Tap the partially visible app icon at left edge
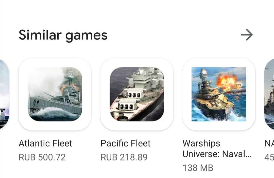The image size is (274, 178). (x=5, y=94)
